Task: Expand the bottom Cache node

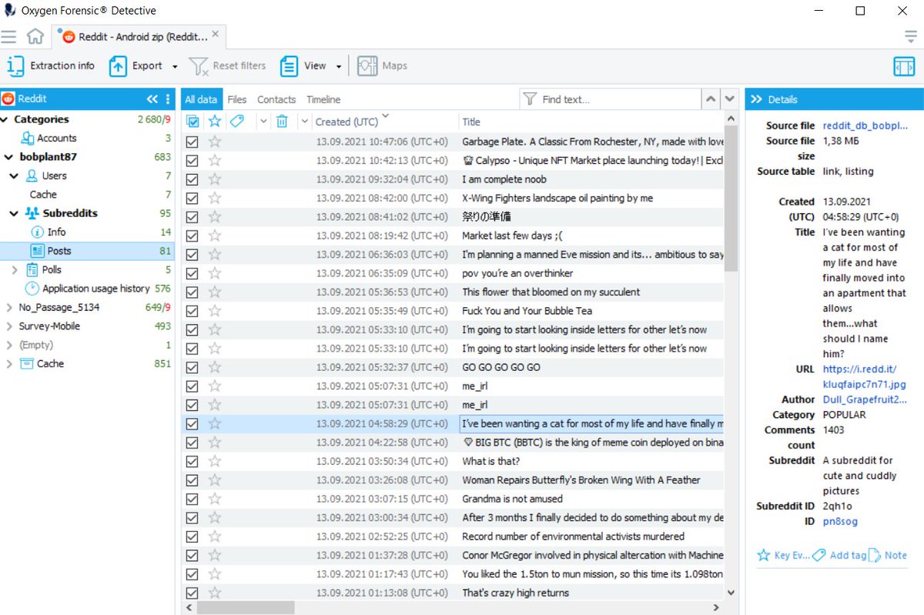Action: [x=9, y=364]
